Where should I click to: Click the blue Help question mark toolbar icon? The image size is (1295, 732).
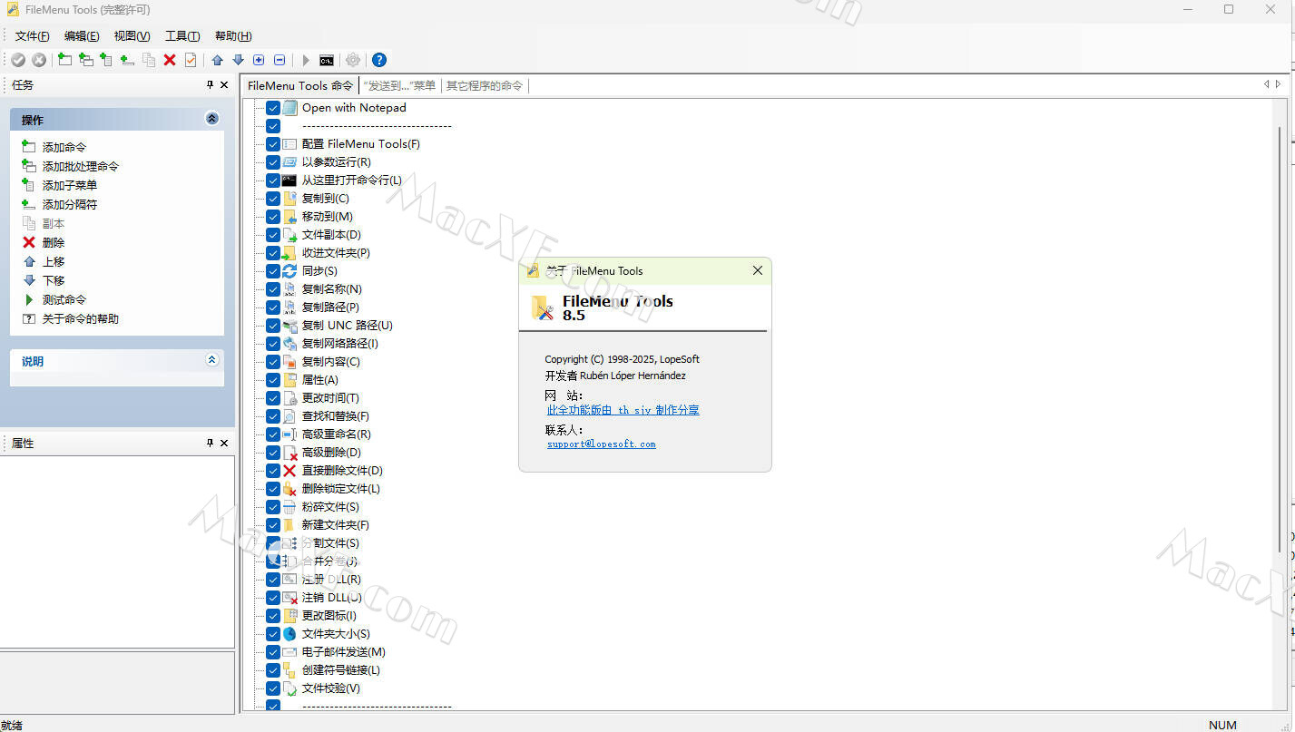tap(379, 60)
